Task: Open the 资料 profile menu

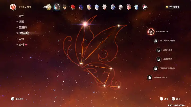Action: click(x=21, y=45)
